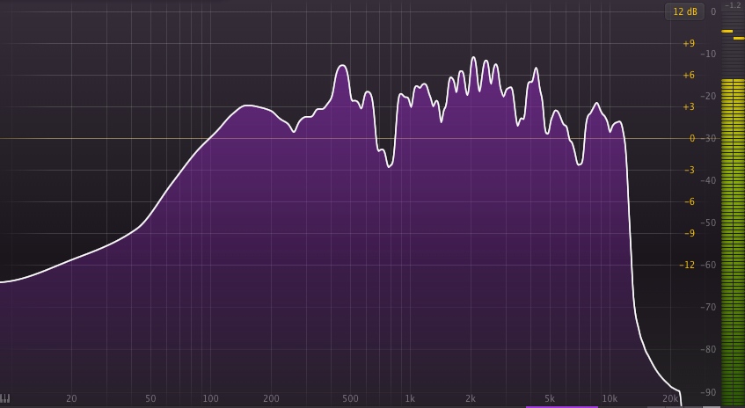Click the -90 meter scale label
745x408 pixels.
(708, 392)
